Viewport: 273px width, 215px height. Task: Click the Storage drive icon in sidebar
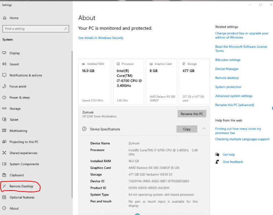click(x=4, y=108)
